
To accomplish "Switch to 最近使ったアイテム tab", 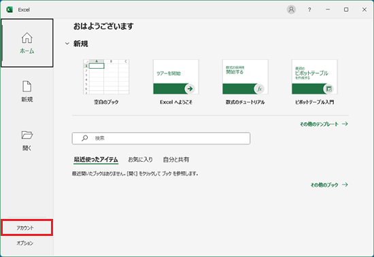I will pyautogui.click(x=96, y=160).
